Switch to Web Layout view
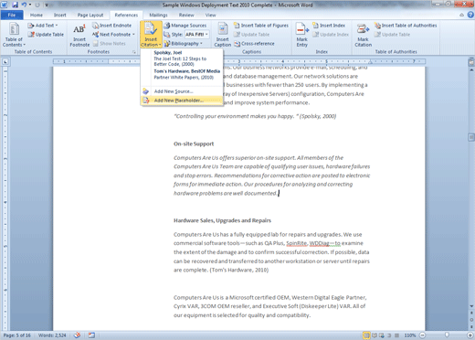The height and width of the screenshot is (340, 475). [x=382, y=335]
